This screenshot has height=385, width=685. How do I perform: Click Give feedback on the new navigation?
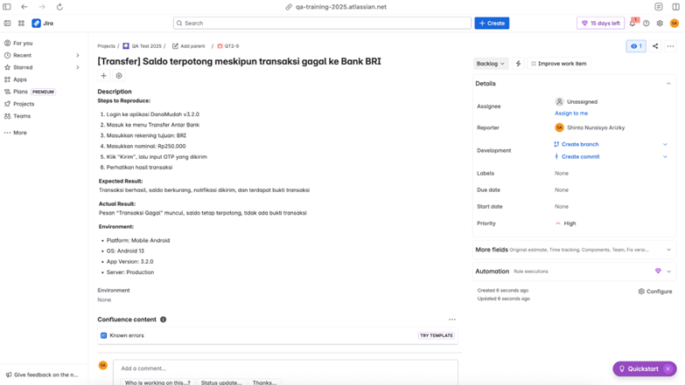point(42,375)
